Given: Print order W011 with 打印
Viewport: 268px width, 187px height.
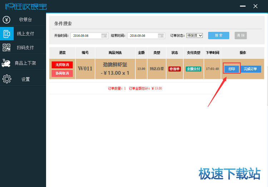Looking at the screenshot, I should 232,69.
